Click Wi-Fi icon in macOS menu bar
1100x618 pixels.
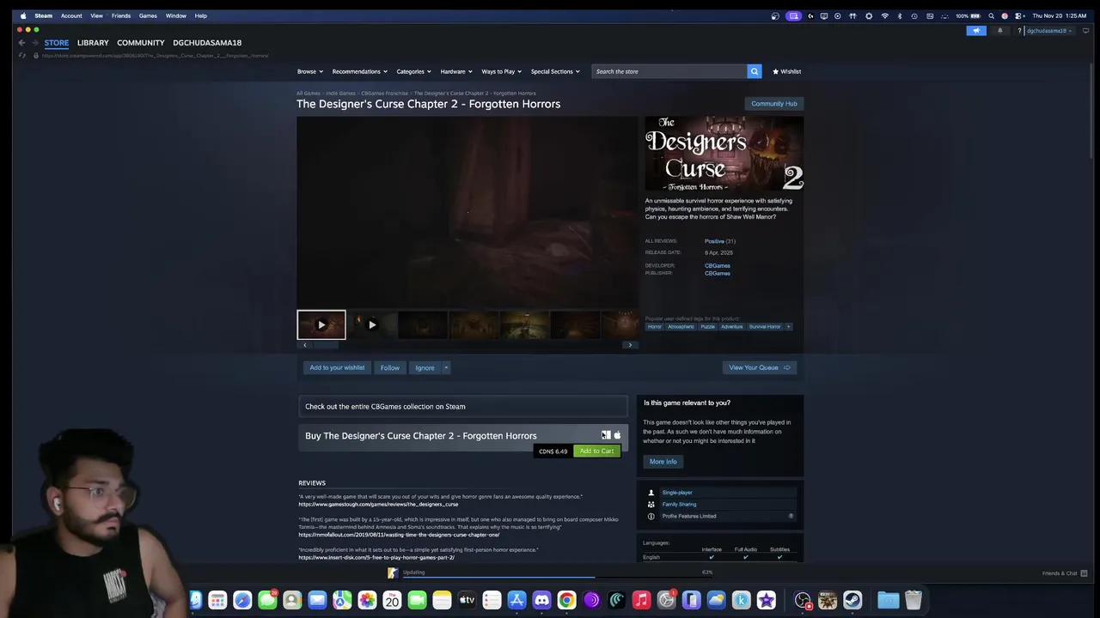click(x=884, y=15)
